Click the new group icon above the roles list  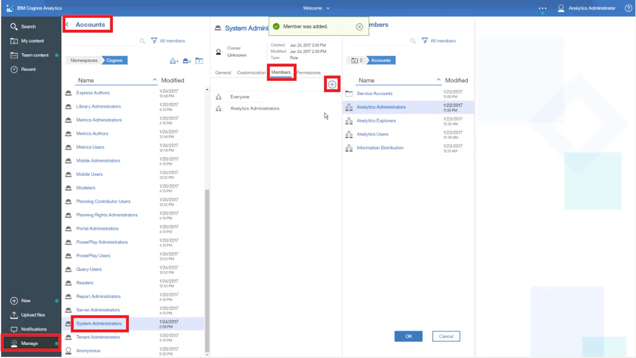coord(174,61)
